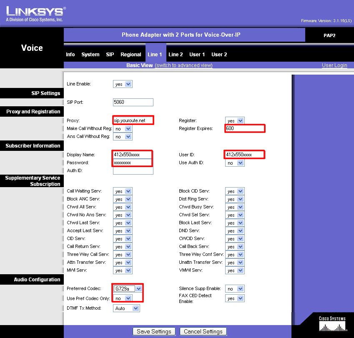354x338 pixels.
Task: Open the Line Enable dropdown
Action: (x=123, y=84)
